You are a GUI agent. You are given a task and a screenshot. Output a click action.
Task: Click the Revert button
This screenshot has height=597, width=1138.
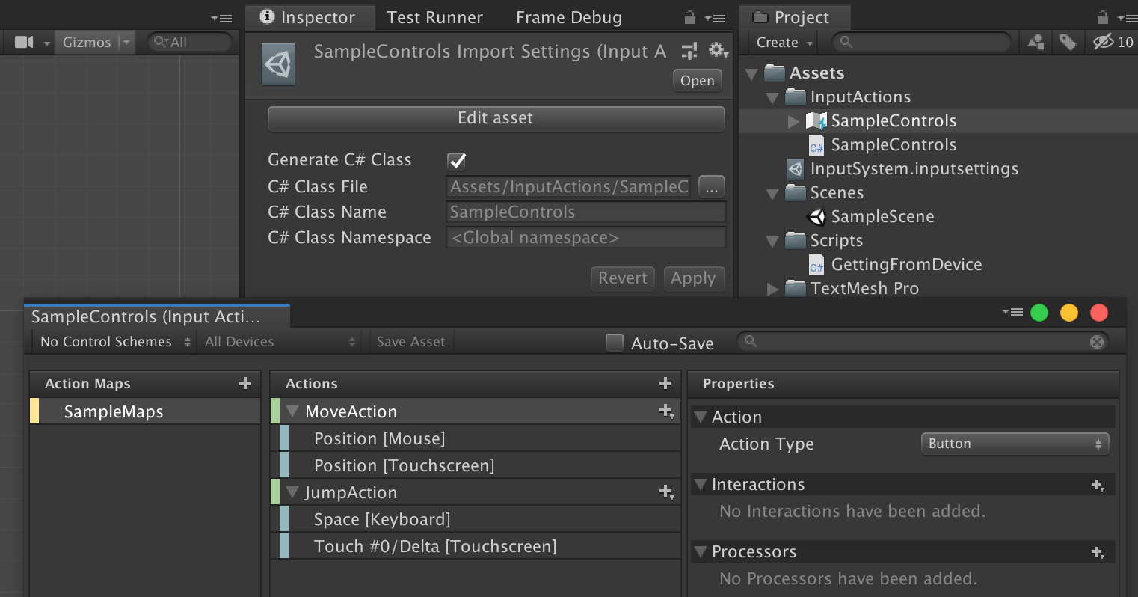click(x=623, y=278)
